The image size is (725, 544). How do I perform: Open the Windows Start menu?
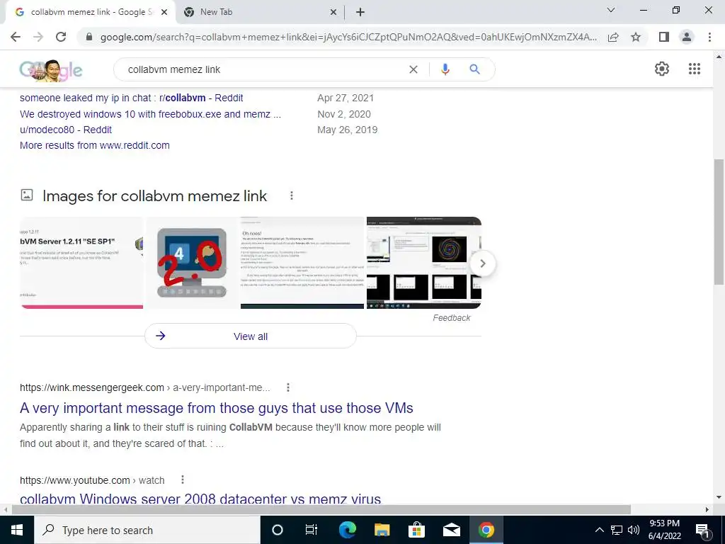[17, 530]
